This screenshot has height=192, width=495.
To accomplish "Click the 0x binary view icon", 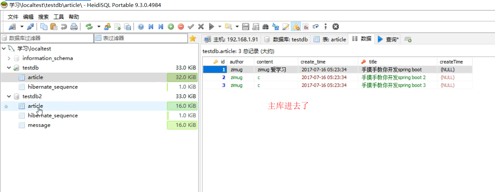I will pos(306,26).
